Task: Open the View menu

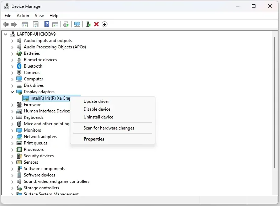Action: pyautogui.click(x=39, y=16)
